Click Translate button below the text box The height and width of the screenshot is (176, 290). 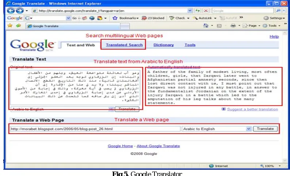127,109
